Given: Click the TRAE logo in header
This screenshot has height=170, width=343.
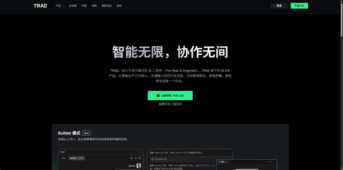Looking at the screenshot, I should tap(40, 6).
